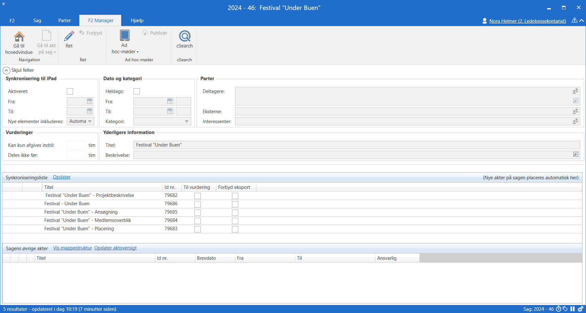586x313 pixels.
Task: Check the Heldags checkbox
Action: 137,91
